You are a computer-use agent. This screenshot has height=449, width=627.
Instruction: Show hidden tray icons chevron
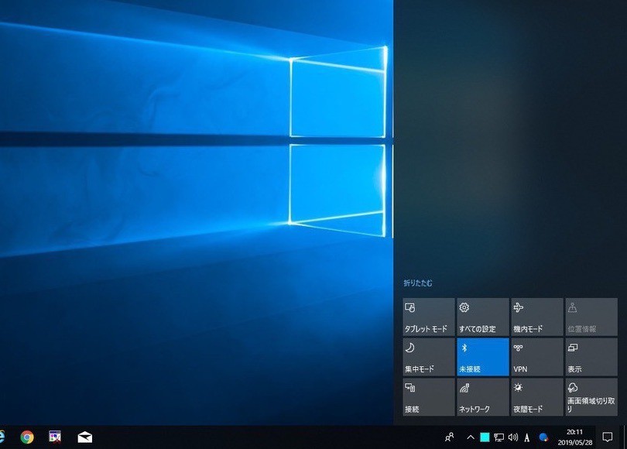(471, 437)
